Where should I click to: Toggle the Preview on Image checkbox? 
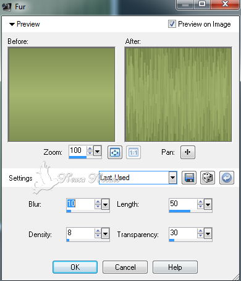(x=172, y=24)
